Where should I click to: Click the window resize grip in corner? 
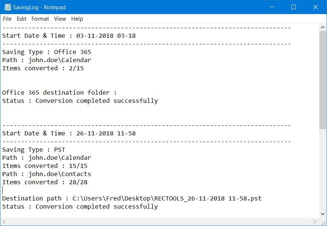323,222
